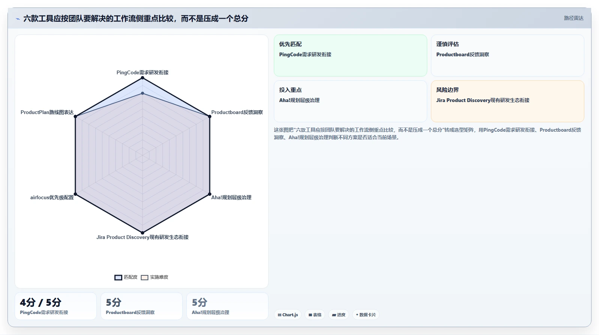Click the Chart.js tag
Viewport: 599px width, 335px height.
click(288, 315)
